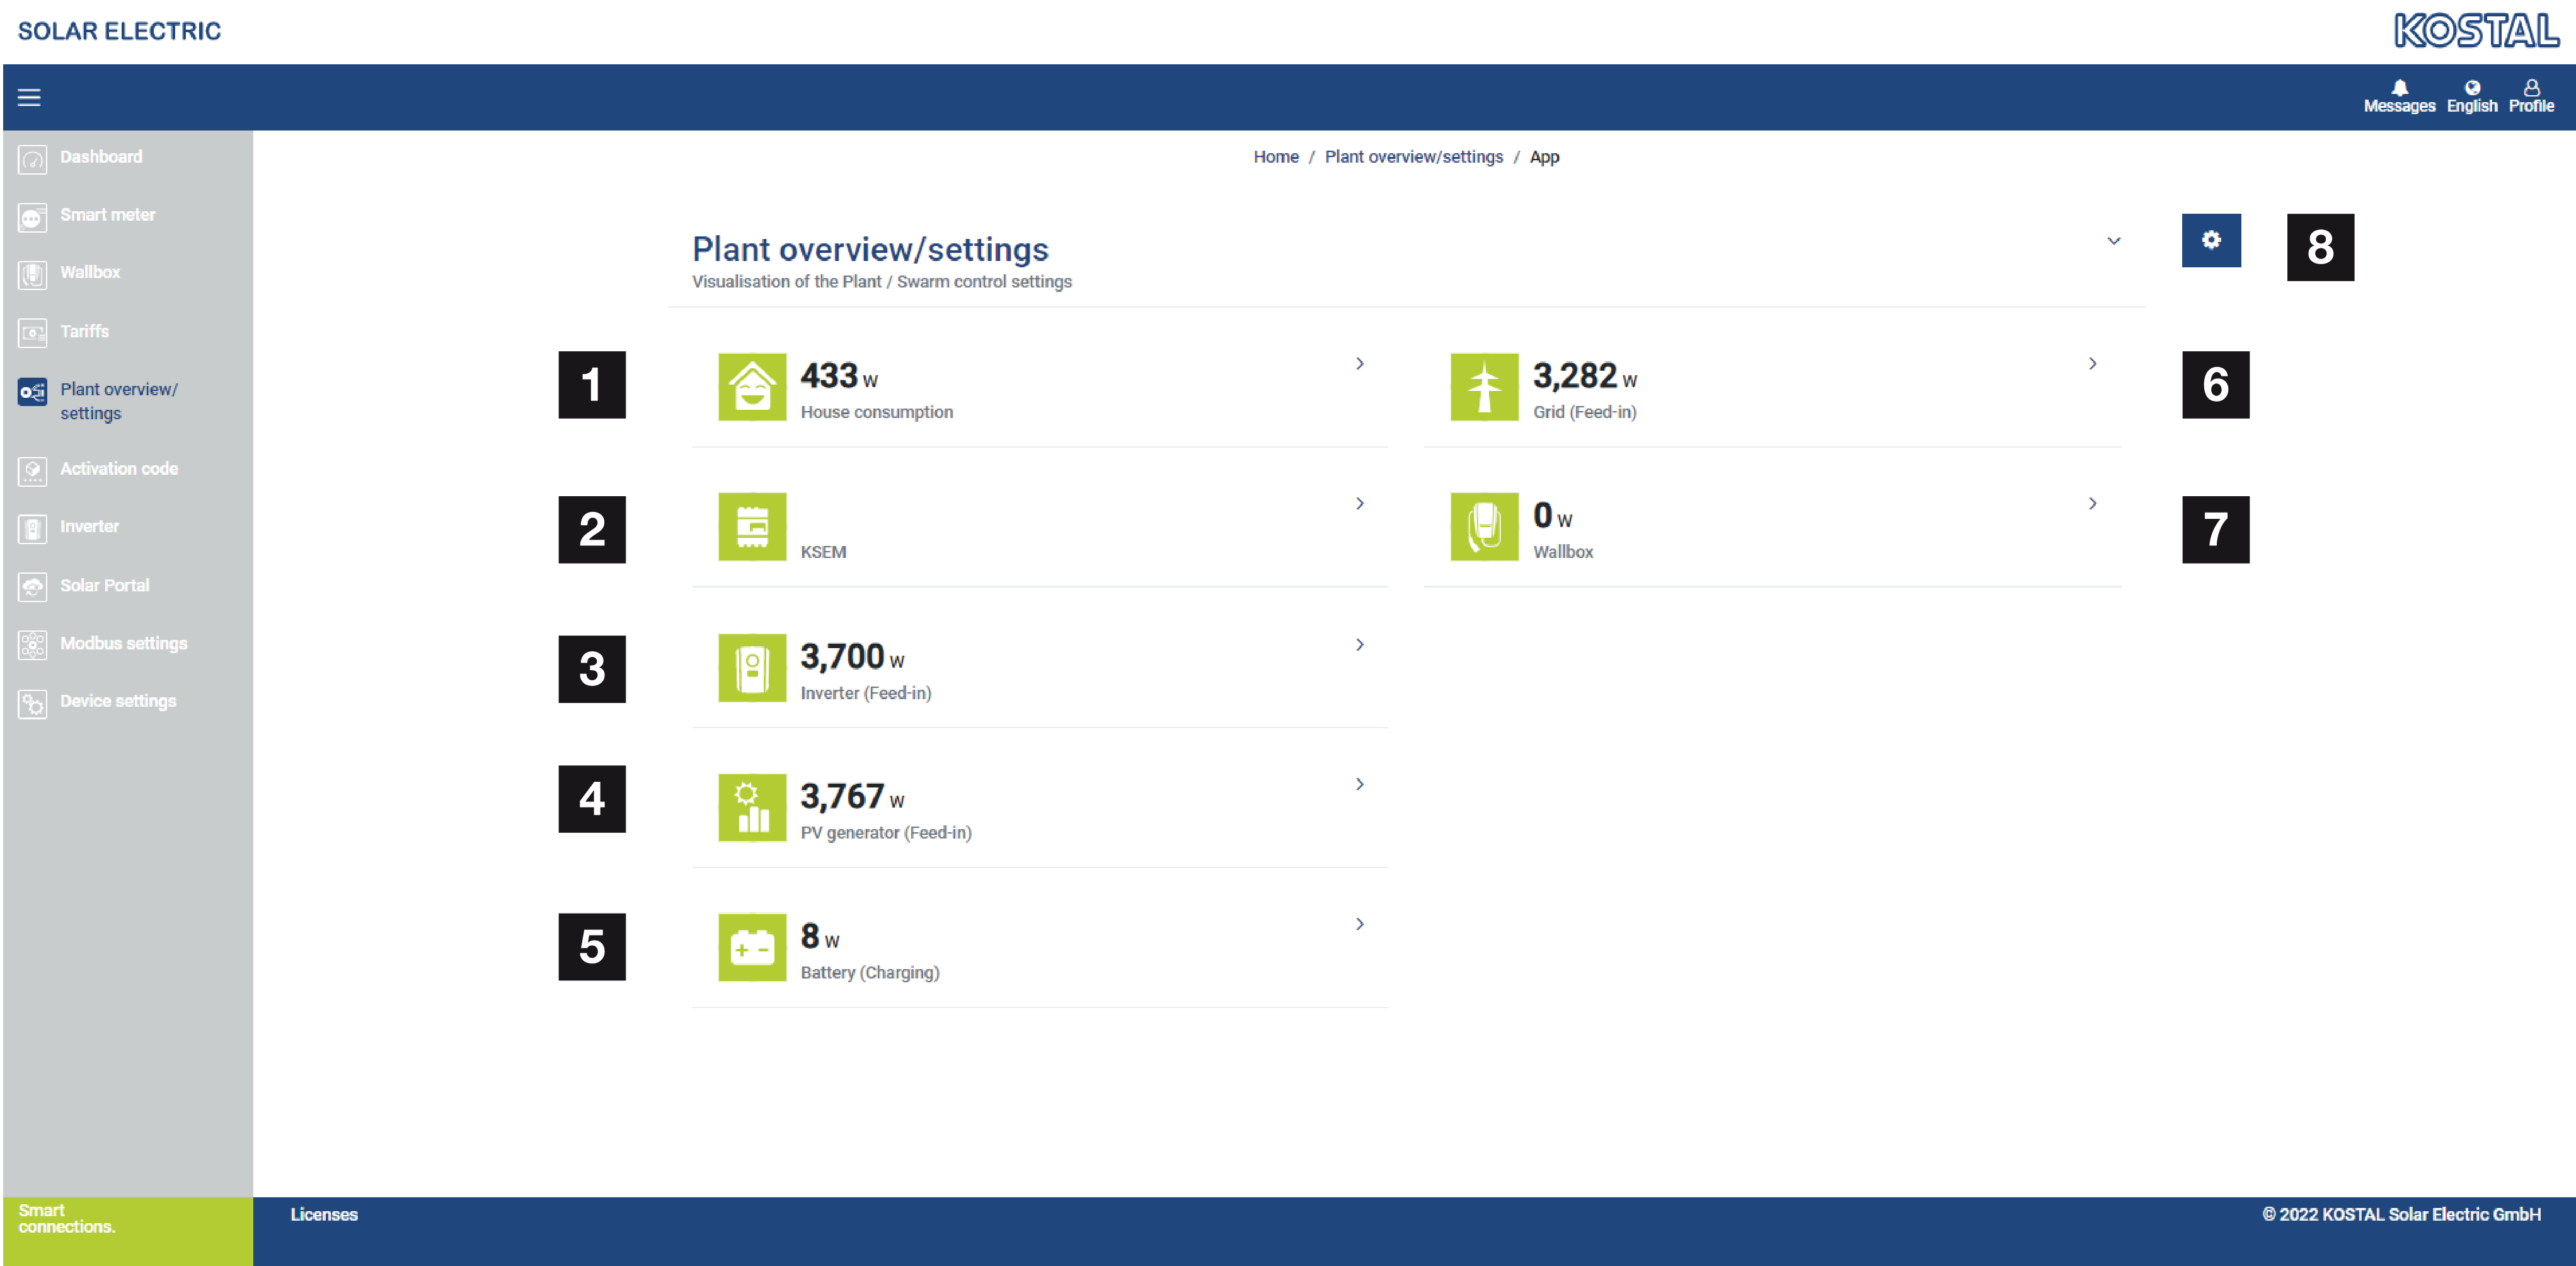Select Modbus settings in the sidebar
Viewport: 2576px width, 1266px height.
[x=123, y=644]
